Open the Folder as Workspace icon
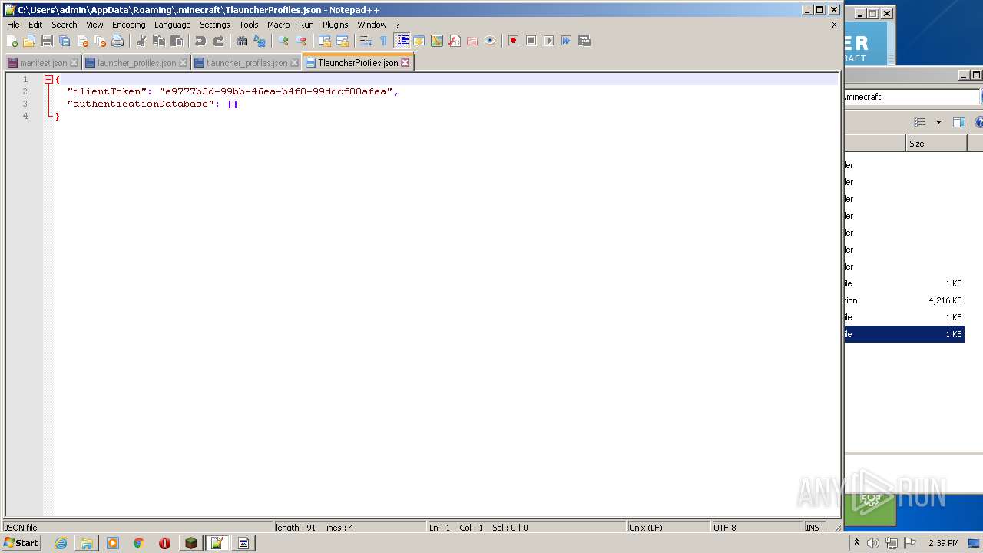This screenshot has width=983, height=553. [472, 41]
